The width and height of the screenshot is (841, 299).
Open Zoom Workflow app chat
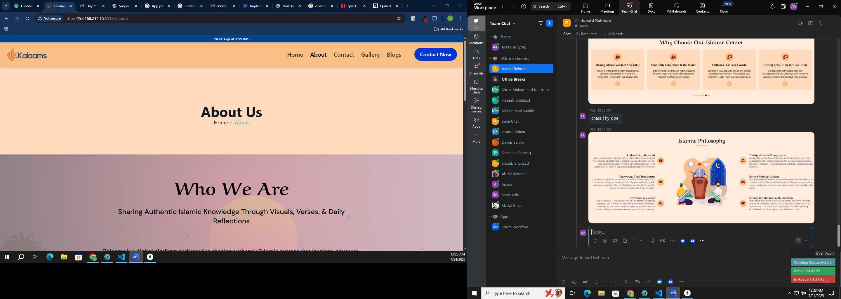tap(521, 227)
